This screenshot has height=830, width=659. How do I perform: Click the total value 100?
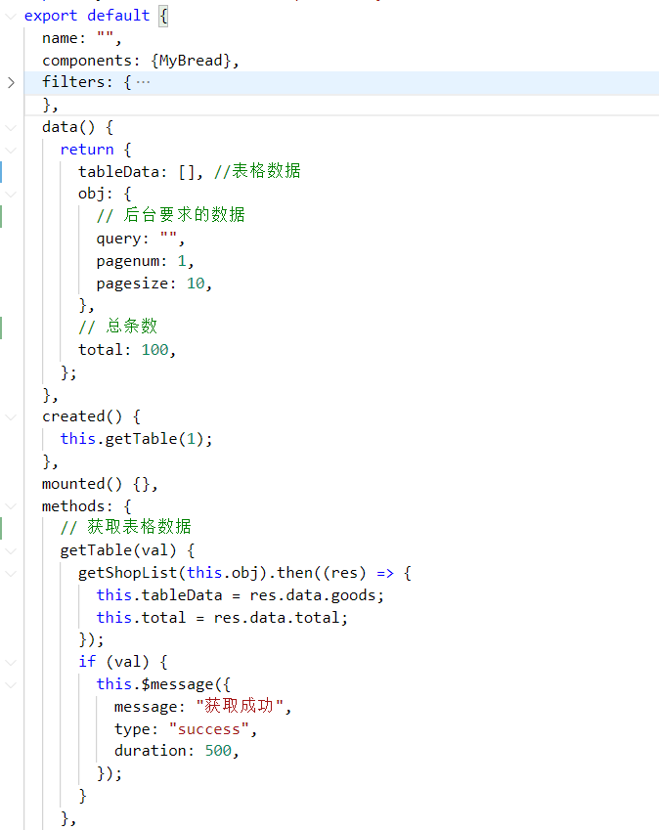click(154, 350)
